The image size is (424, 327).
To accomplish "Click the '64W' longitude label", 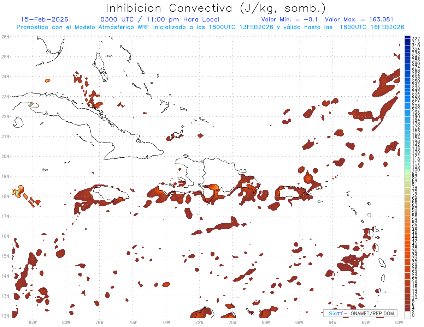I will coord(332,322).
